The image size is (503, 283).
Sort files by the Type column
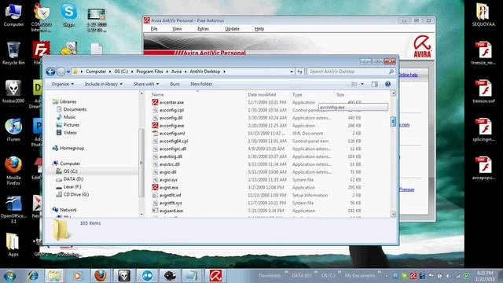pos(297,94)
